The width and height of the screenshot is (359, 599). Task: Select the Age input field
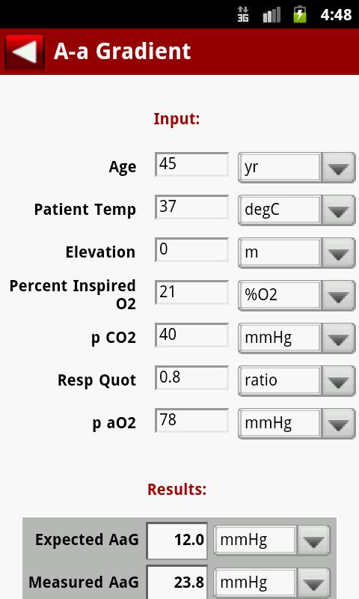tap(191, 165)
